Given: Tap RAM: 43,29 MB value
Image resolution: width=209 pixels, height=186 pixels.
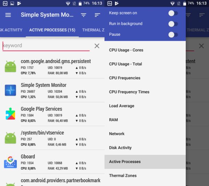Looking at the screenshot, I should (x=58, y=168).
